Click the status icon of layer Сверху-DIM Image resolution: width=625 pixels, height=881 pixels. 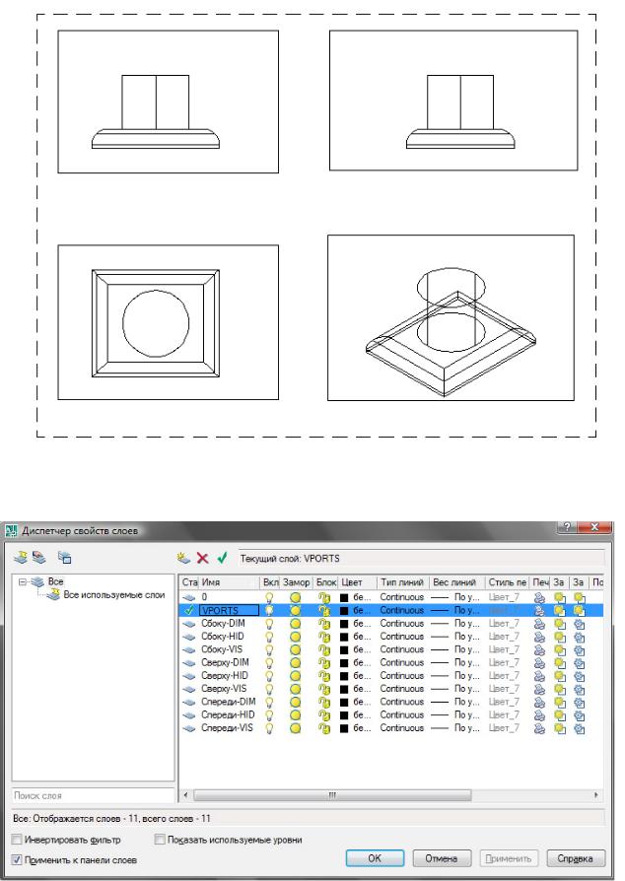[x=189, y=663]
